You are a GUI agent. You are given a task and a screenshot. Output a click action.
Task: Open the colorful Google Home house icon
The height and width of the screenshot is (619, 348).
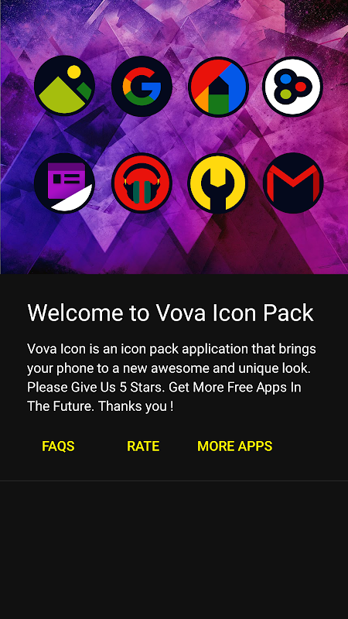pyautogui.click(x=218, y=87)
